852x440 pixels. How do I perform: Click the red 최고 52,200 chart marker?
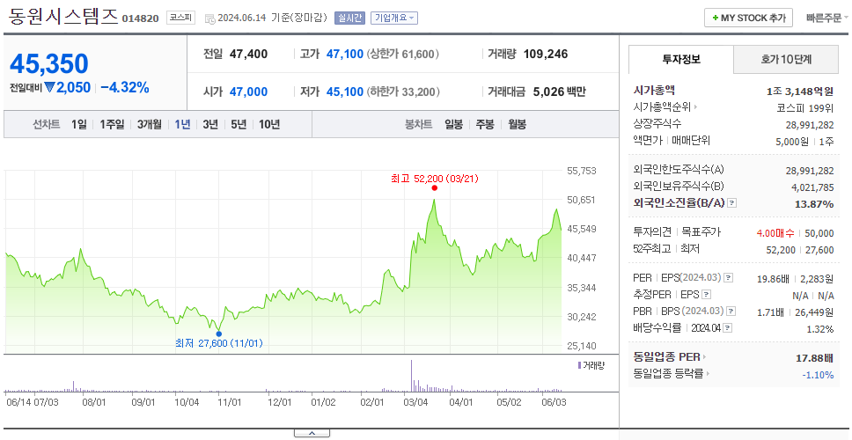tap(434, 188)
